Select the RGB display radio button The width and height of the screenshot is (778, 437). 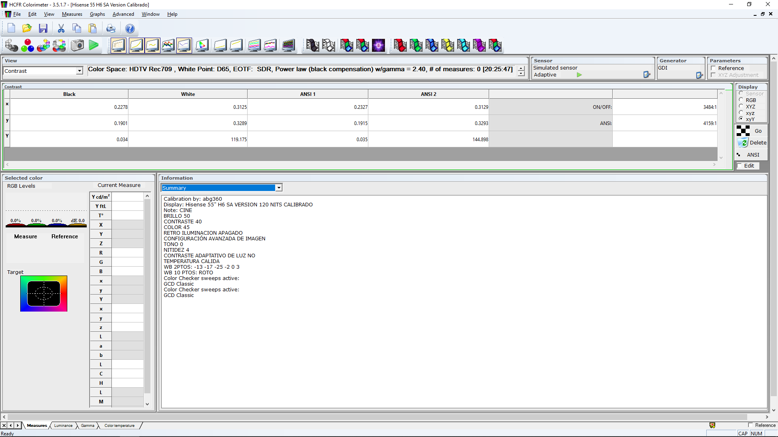pyautogui.click(x=741, y=100)
